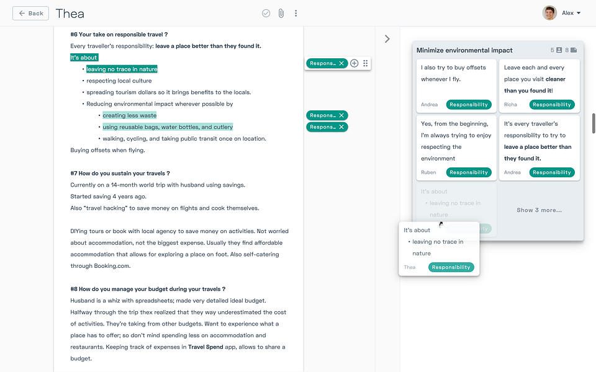Screen dimensions: 596x372
Task: Click 'Richa' author label on card
Action: coord(510,104)
